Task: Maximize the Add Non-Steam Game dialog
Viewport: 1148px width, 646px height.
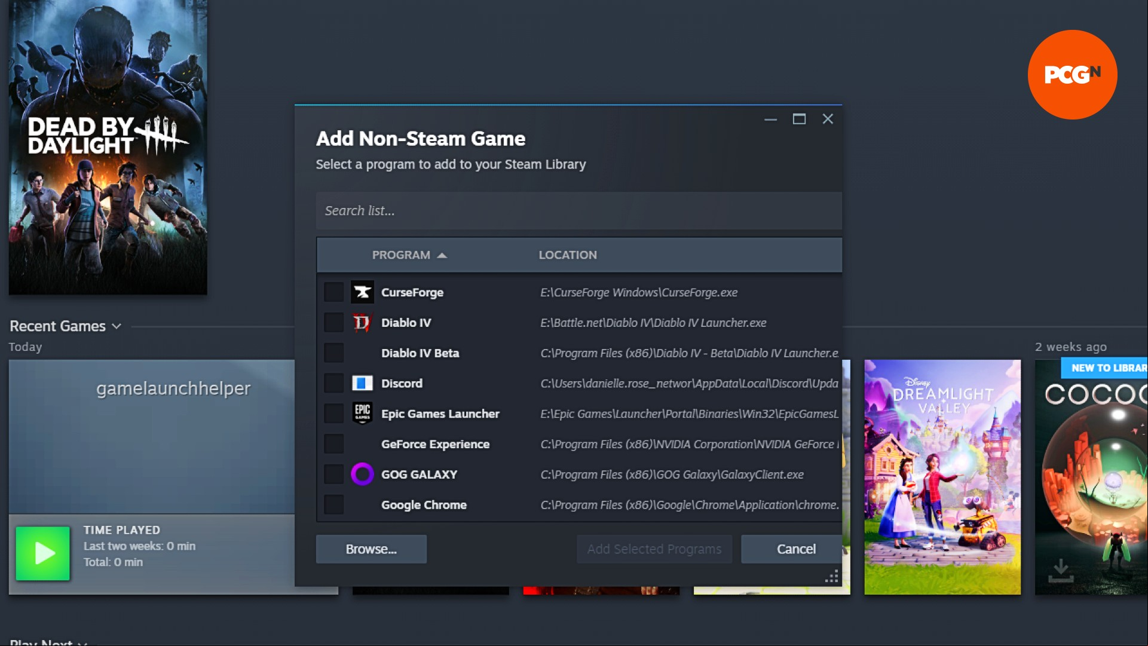Action: [x=799, y=119]
